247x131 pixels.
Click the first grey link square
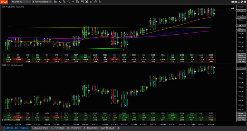pyautogui.click(x=233, y=2)
